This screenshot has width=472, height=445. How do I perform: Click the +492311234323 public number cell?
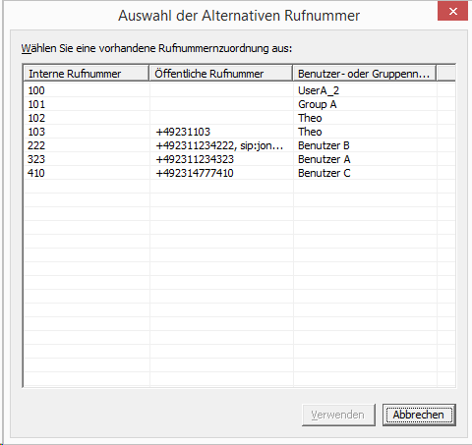coord(195,159)
